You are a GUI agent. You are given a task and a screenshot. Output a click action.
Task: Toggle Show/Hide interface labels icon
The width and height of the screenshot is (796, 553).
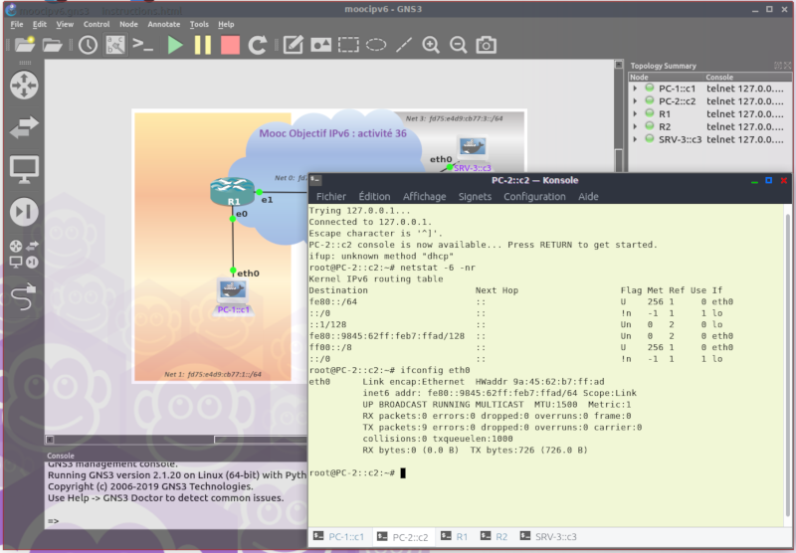click(115, 45)
